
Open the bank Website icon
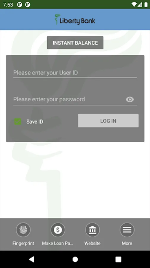(x=92, y=230)
